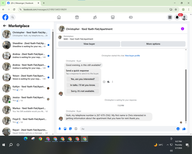Screen dimensions: 192x154
Task: Open the taskbar clock showing 9:37 PM
Action: (179, 145)
